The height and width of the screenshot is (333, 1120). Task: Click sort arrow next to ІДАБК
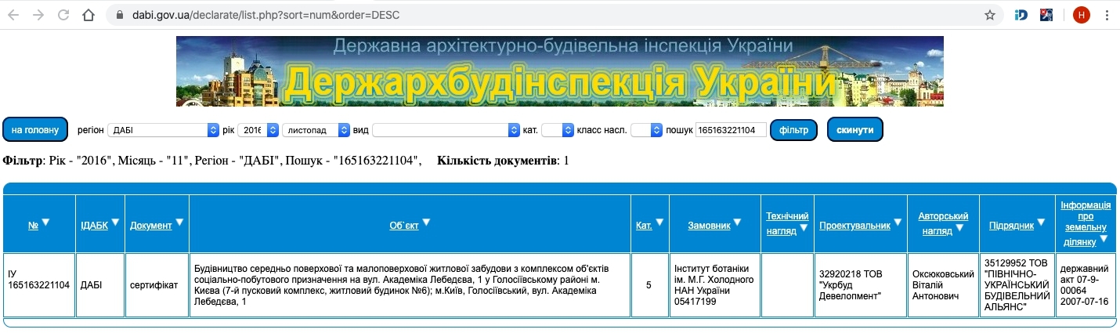[115, 223]
